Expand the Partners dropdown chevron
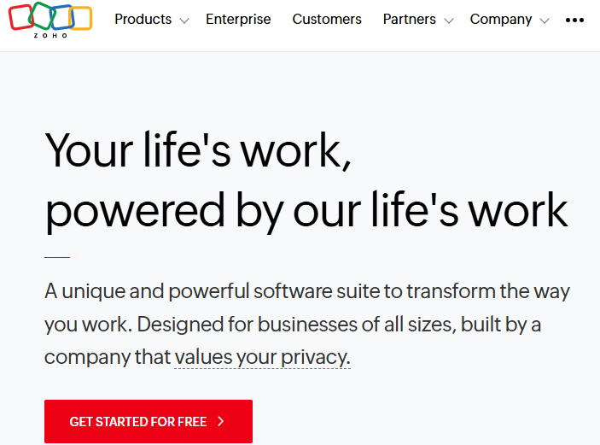This screenshot has width=600, height=445. pos(449,20)
